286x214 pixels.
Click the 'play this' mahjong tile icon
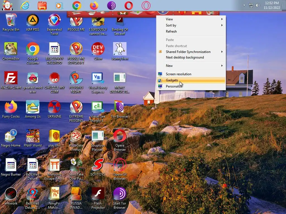(54, 138)
